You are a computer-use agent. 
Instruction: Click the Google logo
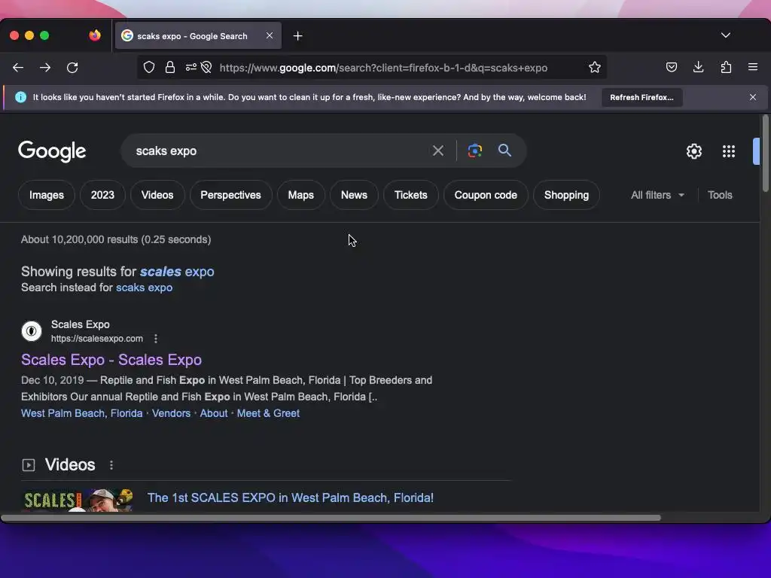tap(52, 151)
